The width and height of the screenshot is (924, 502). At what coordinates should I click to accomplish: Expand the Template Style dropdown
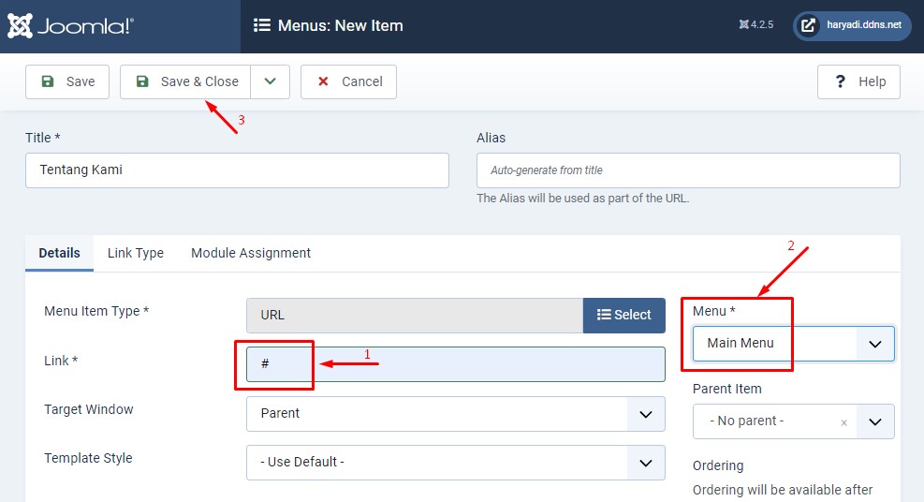455,463
